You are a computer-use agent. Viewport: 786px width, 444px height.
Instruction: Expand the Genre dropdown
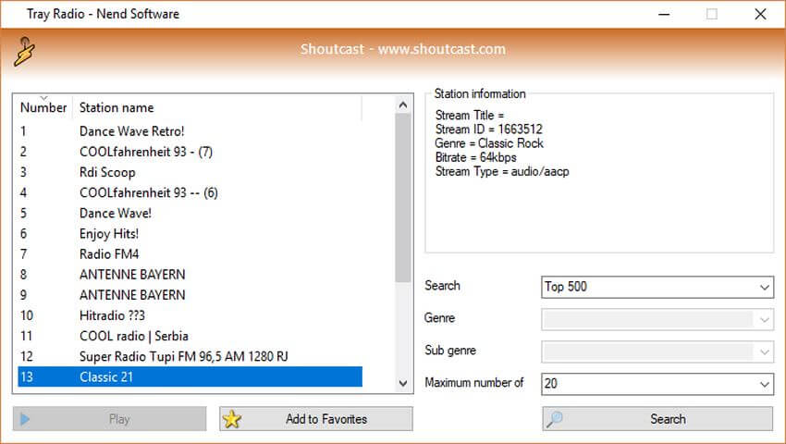pyautogui.click(x=657, y=319)
